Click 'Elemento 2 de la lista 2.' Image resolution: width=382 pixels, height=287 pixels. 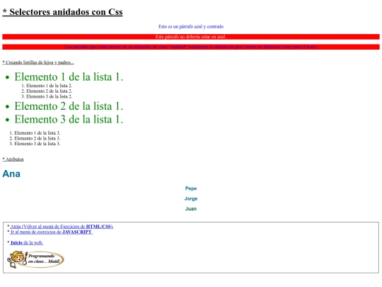[x=50, y=91]
